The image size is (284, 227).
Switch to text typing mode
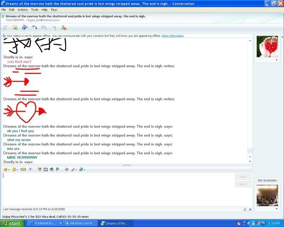(250, 209)
